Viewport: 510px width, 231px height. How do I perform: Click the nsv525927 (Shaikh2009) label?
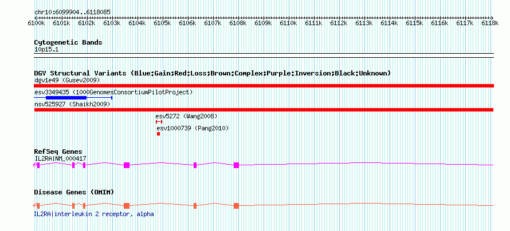tap(72, 104)
